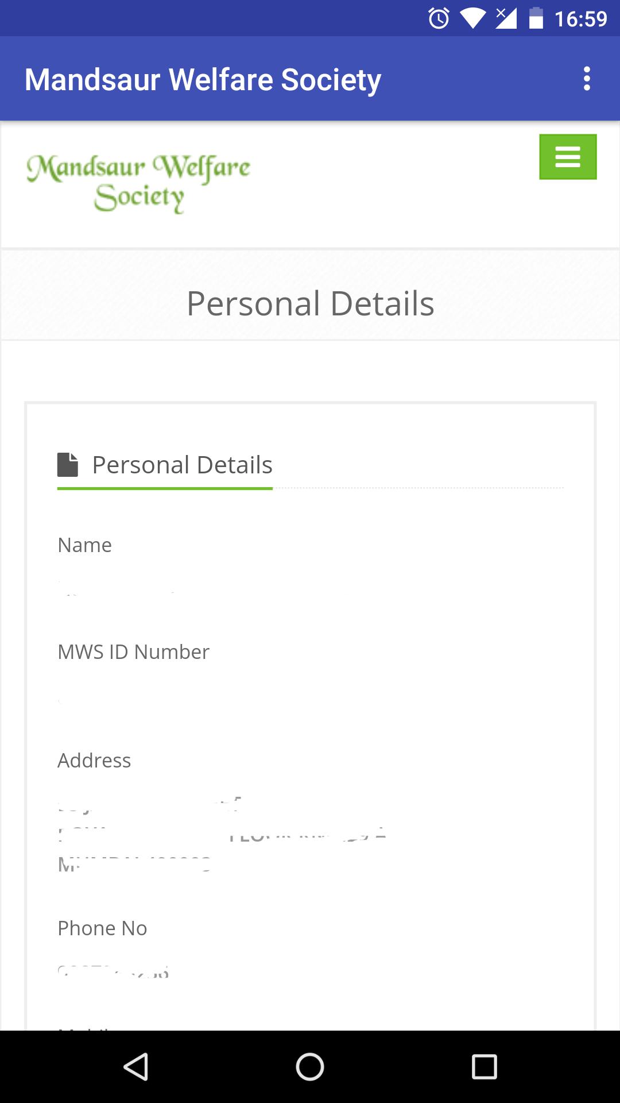
Task: Tap the document icon beside Personal Details
Action: (x=68, y=465)
